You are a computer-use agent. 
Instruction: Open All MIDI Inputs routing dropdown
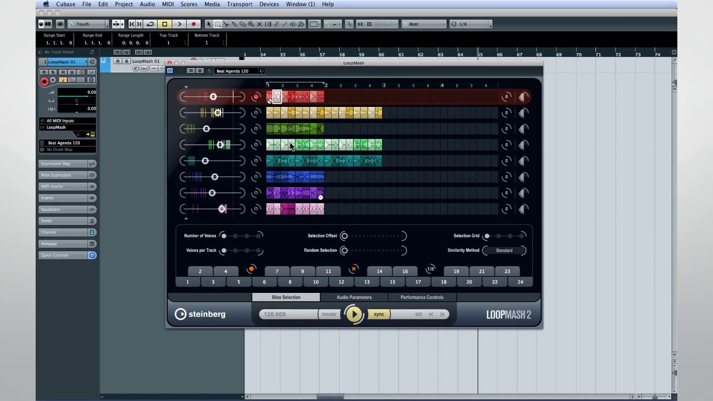point(67,120)
